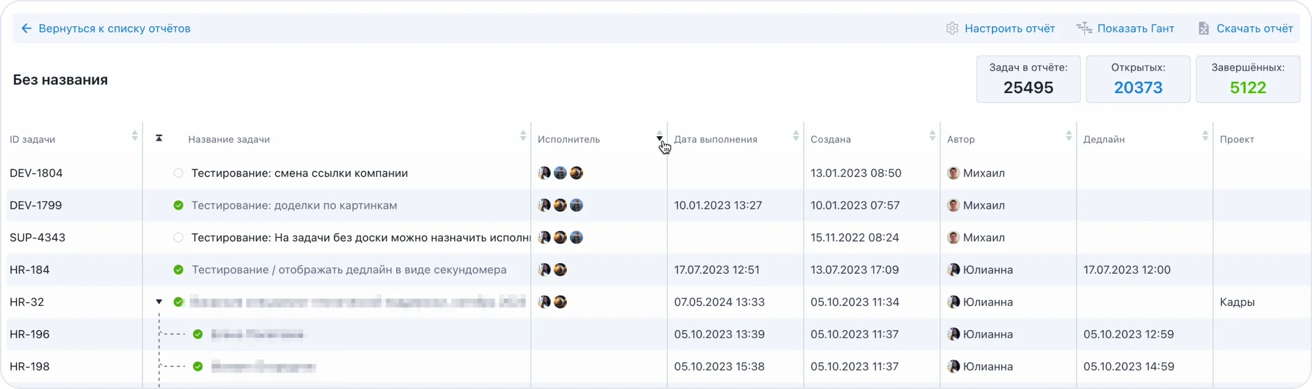
Task: Sort the table by ID задачи
Action: [134, 136]
